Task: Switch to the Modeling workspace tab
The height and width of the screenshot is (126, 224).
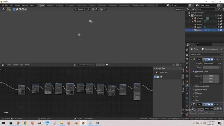Action: pos(50,6)
